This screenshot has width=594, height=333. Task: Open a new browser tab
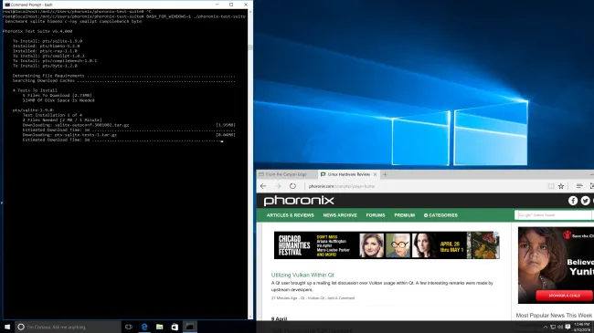click(x=385, y=174)
